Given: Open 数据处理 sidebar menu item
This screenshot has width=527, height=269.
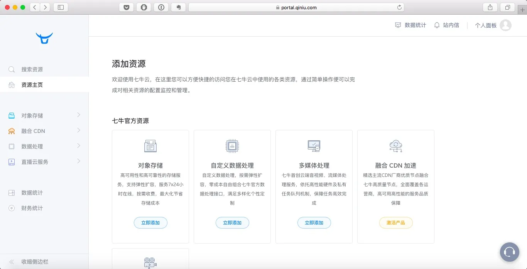Looking at the screenshot, I should (x=44, y=146).
